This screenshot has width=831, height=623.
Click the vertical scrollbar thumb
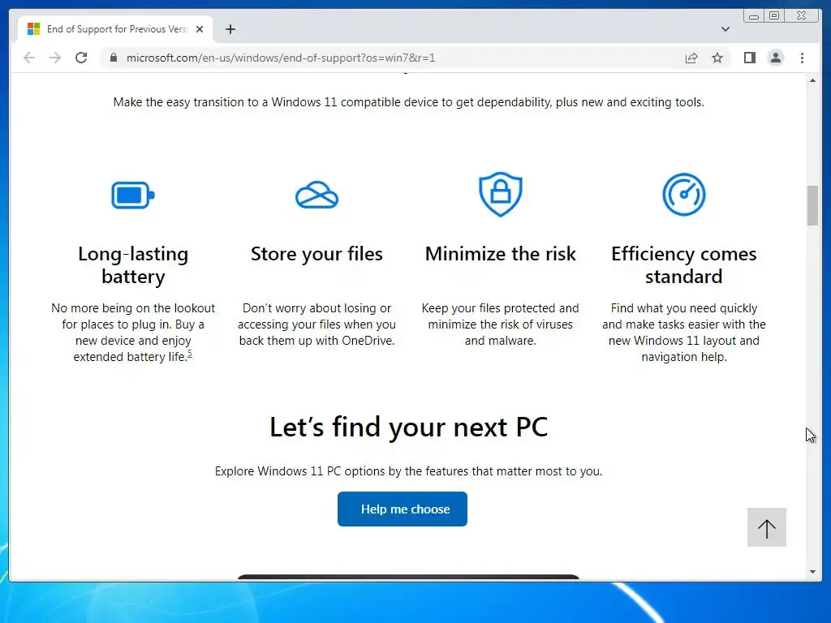pyautogui.click(x=812, y=205)
